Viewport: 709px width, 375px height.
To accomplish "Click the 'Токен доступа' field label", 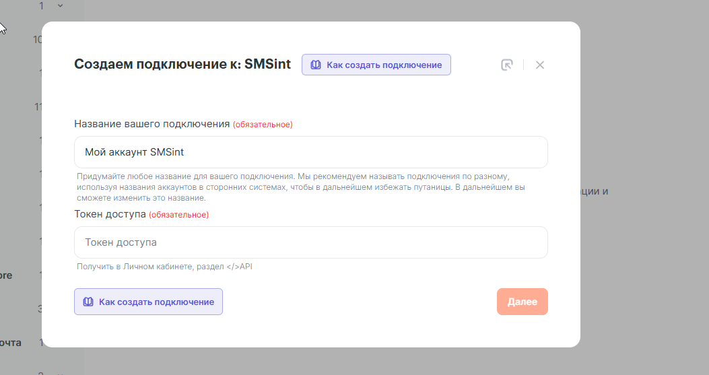I will point(110,214).
